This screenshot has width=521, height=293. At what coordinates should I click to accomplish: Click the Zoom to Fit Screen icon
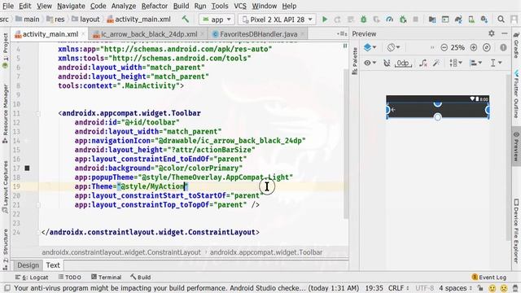pos(487,47)
